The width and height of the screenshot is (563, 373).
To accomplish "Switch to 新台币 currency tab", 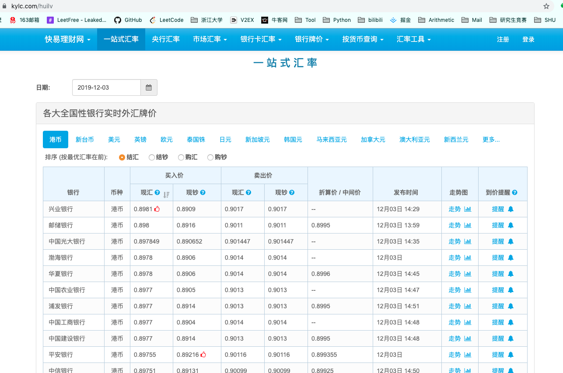I will (85, 139).
